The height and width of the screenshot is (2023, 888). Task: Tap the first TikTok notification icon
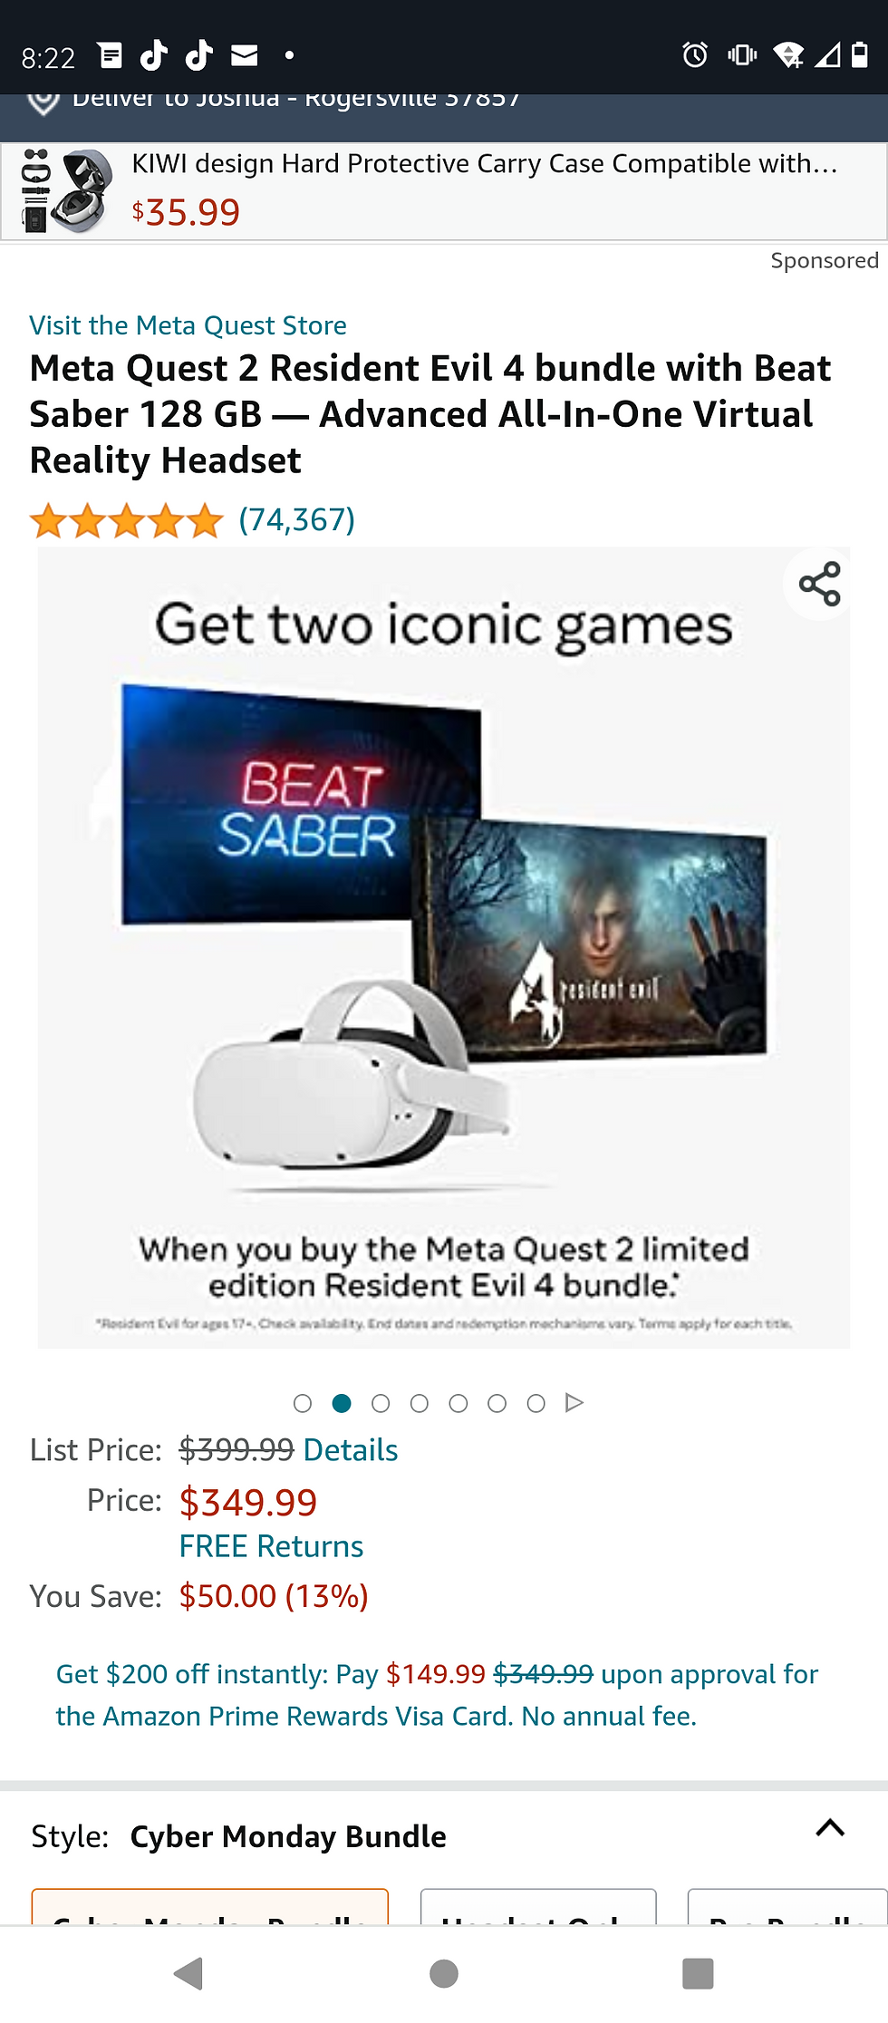click(154, 55)
